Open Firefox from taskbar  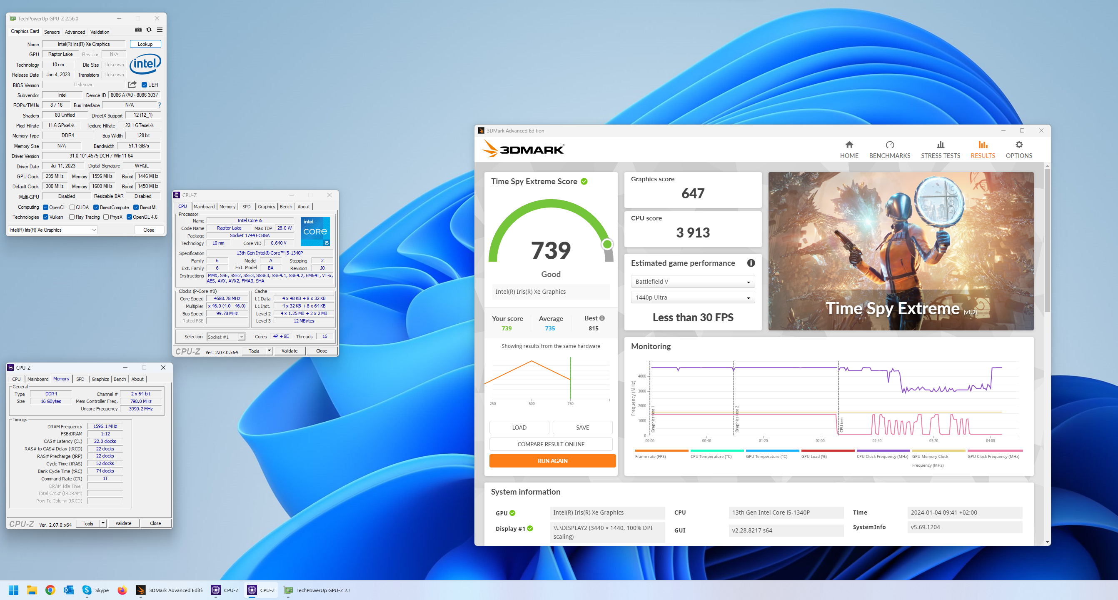[x=122, y=590]
